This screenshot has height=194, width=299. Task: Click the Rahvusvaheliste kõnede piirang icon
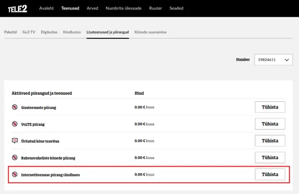point(15,157)
